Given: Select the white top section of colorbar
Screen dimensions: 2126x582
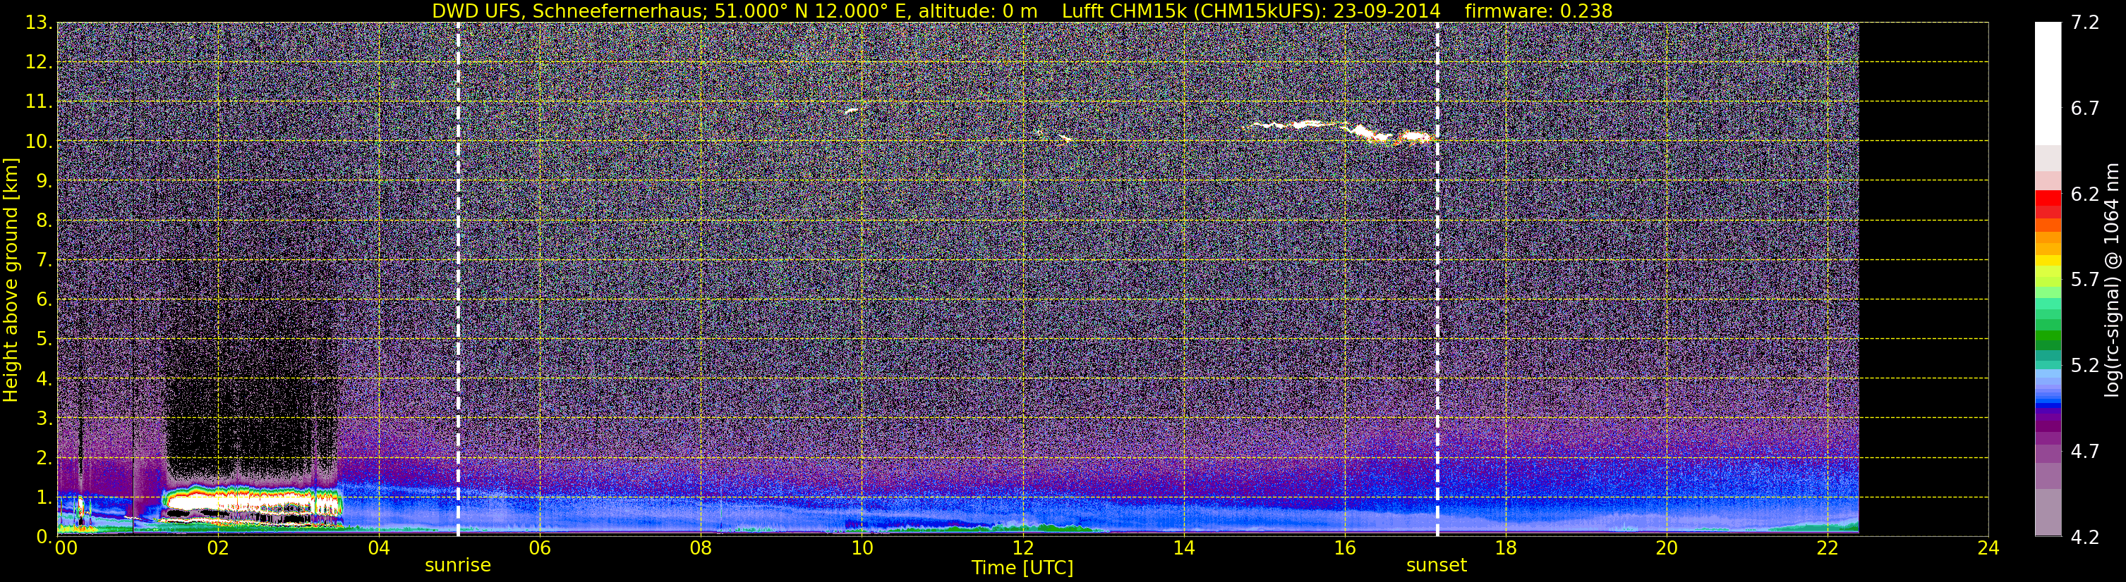Looking at the screenshot, I should point(2048,84).
